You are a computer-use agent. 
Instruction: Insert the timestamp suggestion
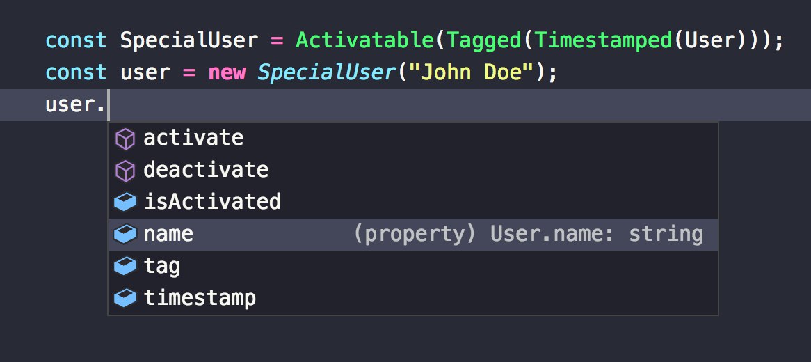pos(200,298)
